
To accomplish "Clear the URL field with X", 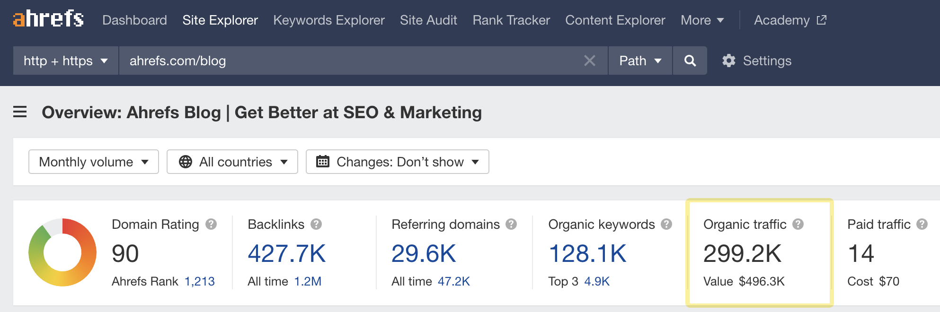I will coord(589,61).
